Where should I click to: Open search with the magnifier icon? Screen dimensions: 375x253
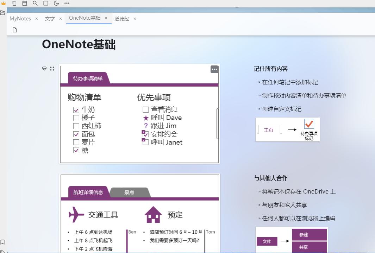[35, 3]
